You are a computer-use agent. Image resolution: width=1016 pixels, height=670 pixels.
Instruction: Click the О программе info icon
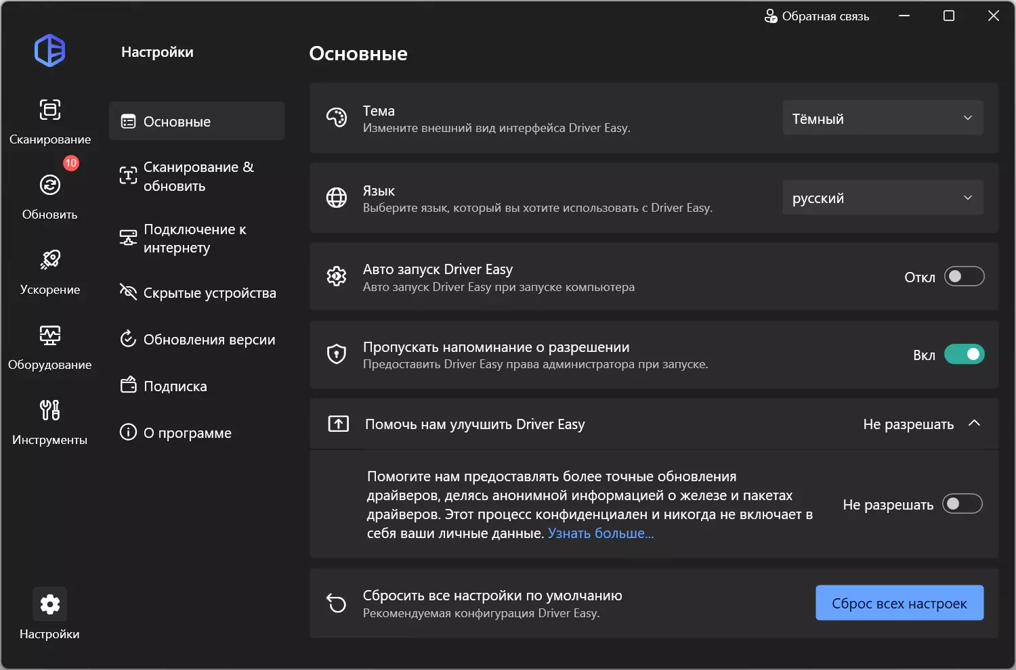point(128,432)
